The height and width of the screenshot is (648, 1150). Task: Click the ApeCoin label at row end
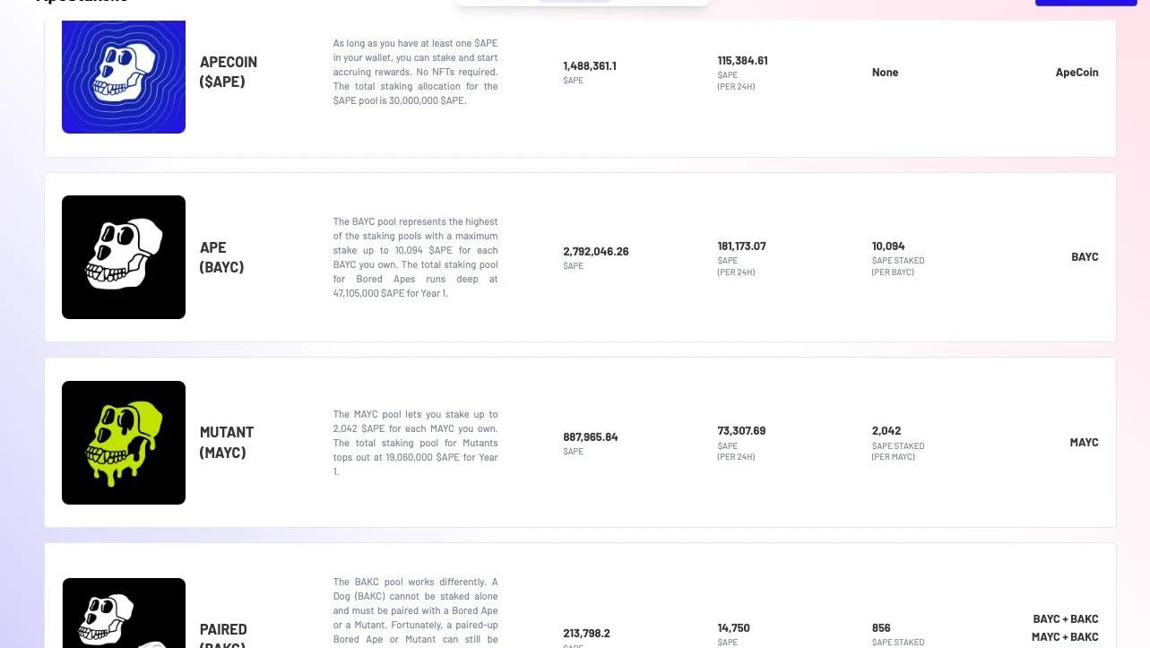point(1077,73)
